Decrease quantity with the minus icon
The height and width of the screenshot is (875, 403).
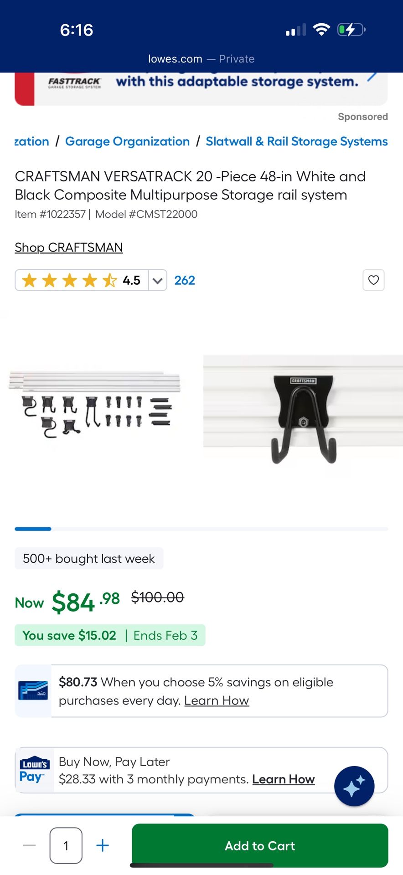29,845
